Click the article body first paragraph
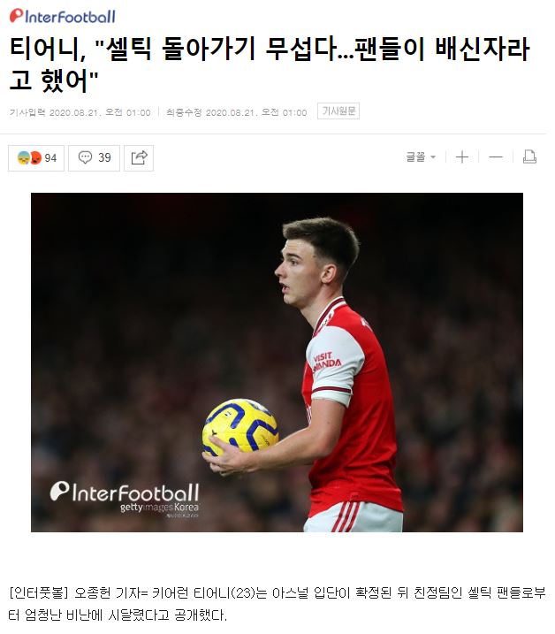Image resolution: width=555 pixels, height=634 pixels. coord(277,604)
